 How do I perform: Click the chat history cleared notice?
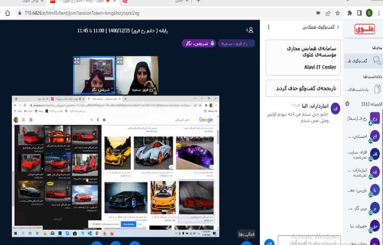pos(303,88)
